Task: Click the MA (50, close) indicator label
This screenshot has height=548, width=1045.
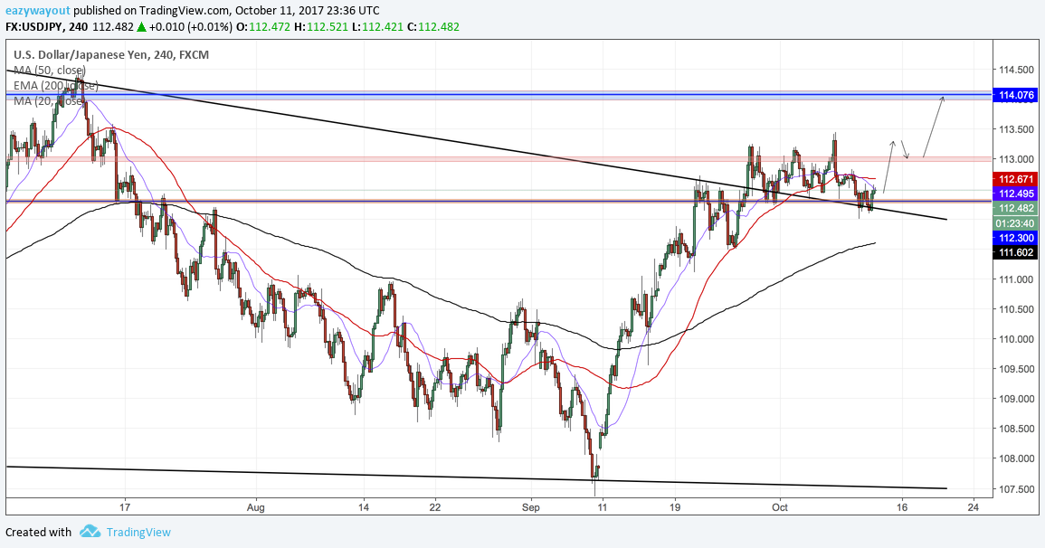Action: 50,71
